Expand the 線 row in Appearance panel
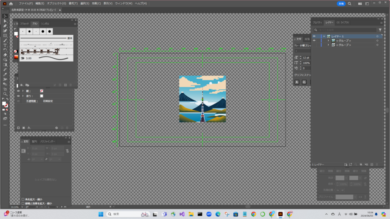 (22, 91)
